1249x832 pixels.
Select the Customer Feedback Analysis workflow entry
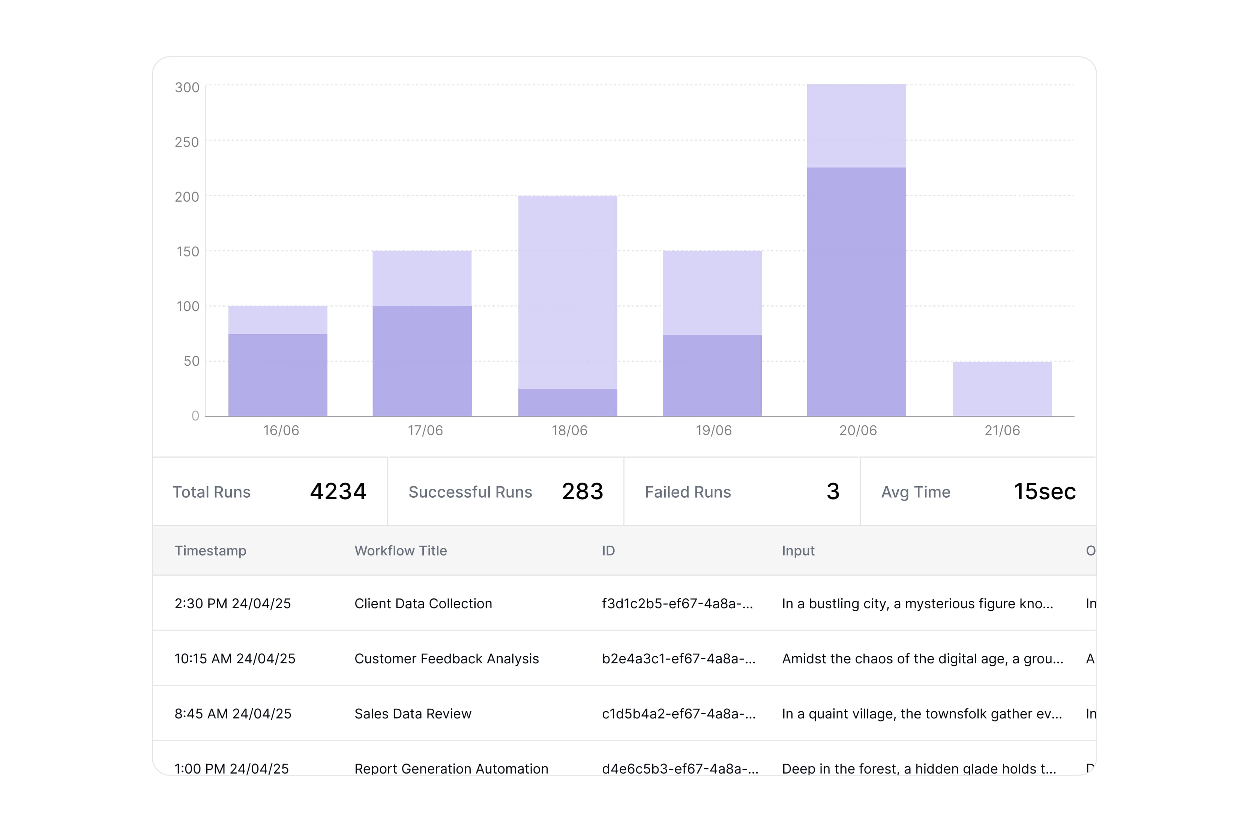[x=447, y=658]
